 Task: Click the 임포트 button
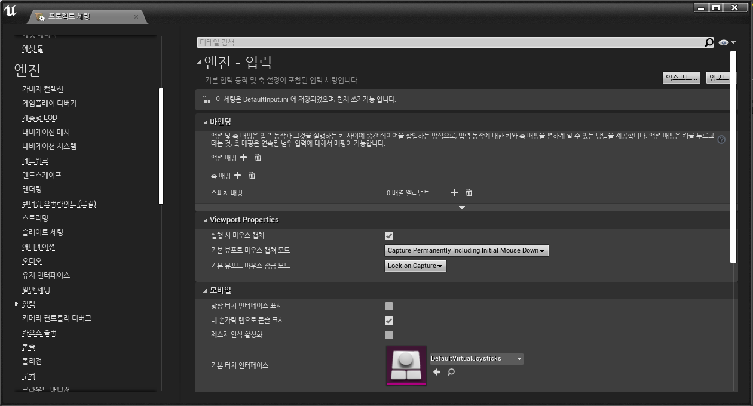718,78
